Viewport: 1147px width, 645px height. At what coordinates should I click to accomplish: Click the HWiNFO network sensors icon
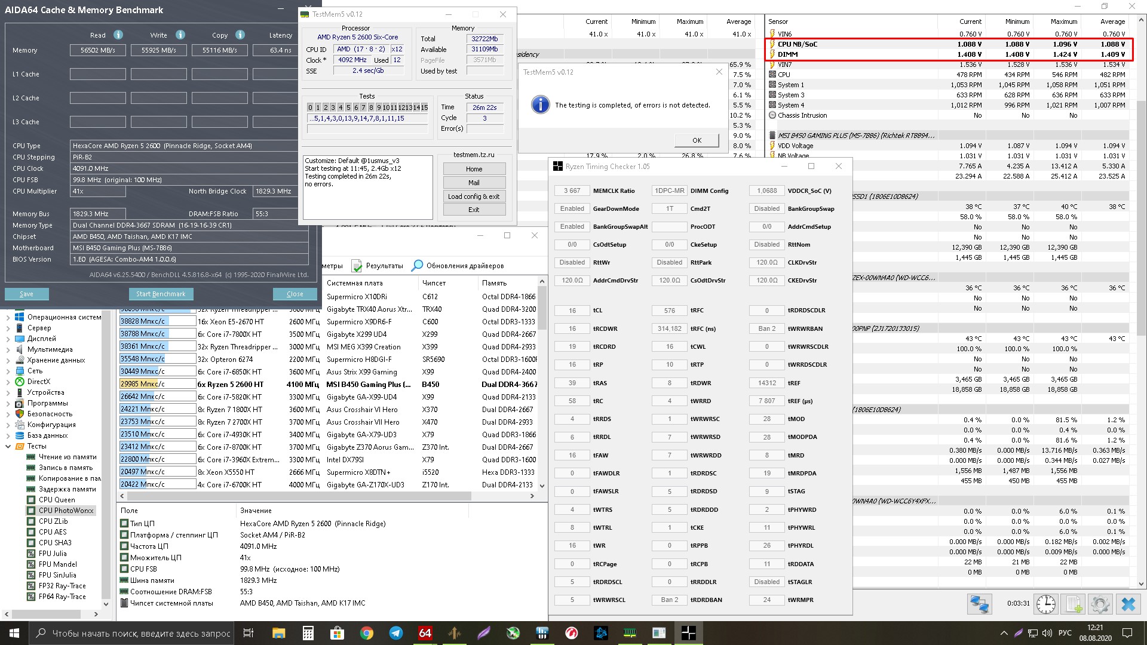(979, 604)
